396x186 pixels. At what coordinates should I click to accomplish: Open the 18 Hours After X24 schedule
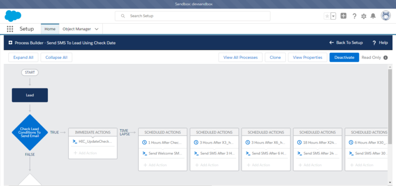(320, 143)
